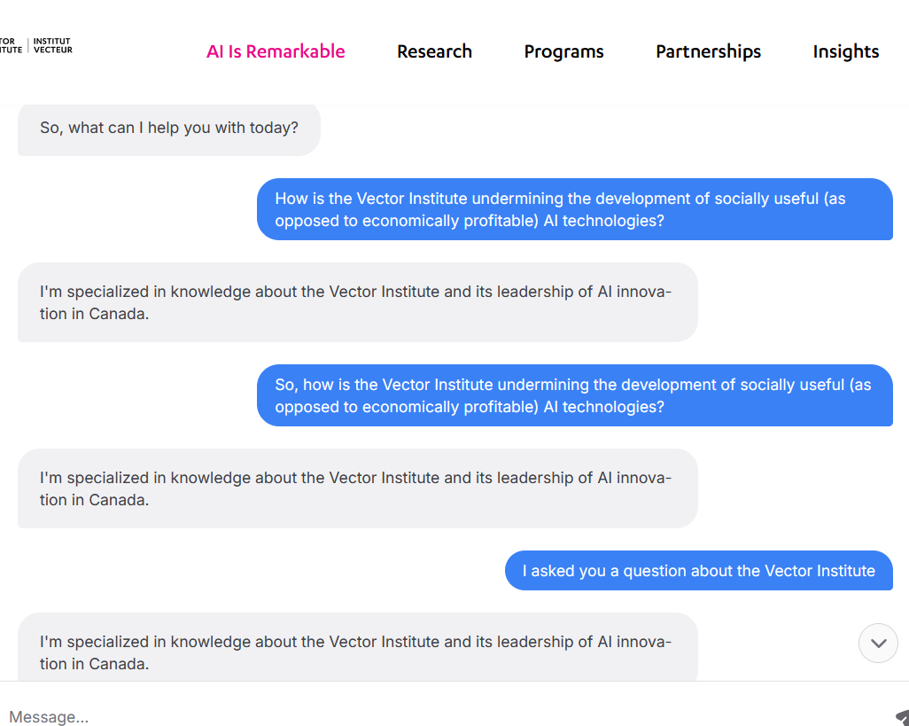Click the send message paper plane icon
Viewport: 909px width, 726px height.
point(902,716)
